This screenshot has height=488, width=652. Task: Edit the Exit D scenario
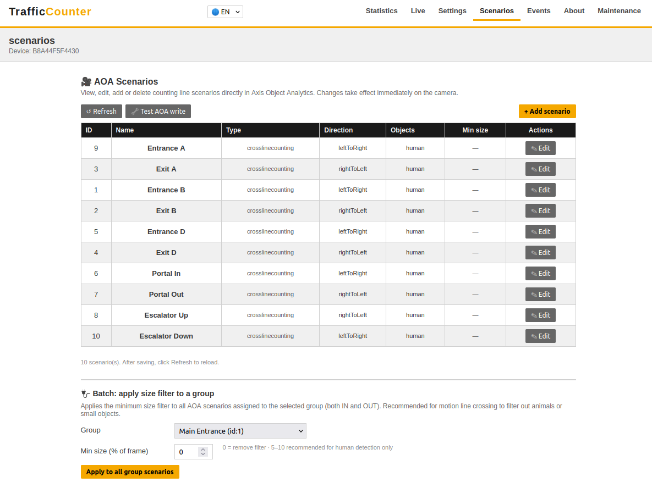point(540,252)
